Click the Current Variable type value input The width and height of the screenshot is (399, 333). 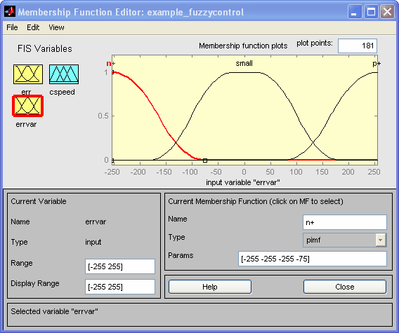coord(93,242)
